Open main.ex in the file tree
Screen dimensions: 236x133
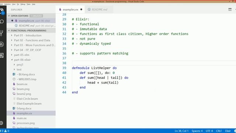coord(31,118)
